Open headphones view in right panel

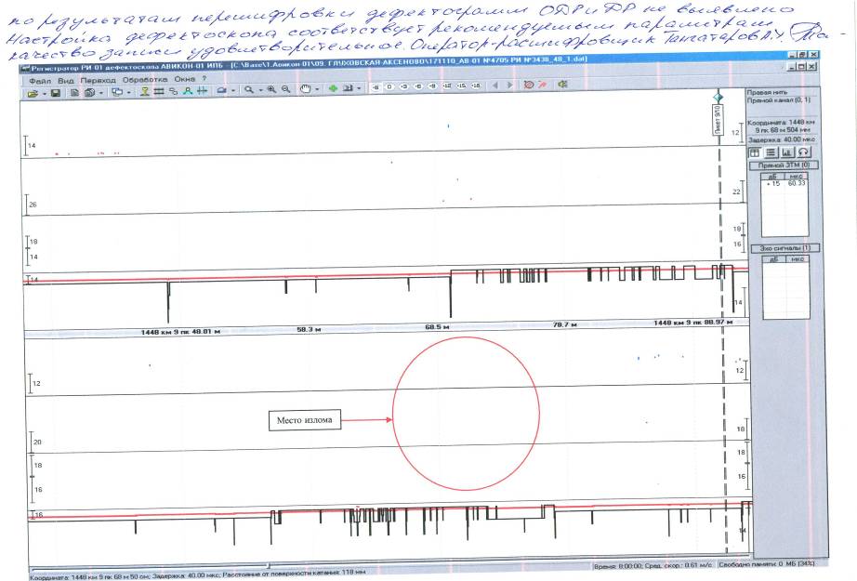pos(805,152)
